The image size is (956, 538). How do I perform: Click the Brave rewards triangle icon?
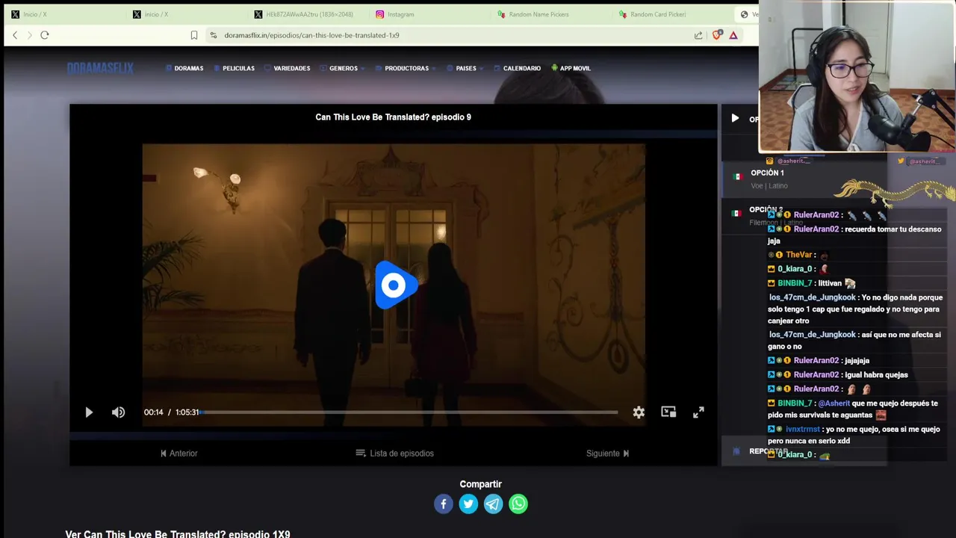tap(733, 35)
